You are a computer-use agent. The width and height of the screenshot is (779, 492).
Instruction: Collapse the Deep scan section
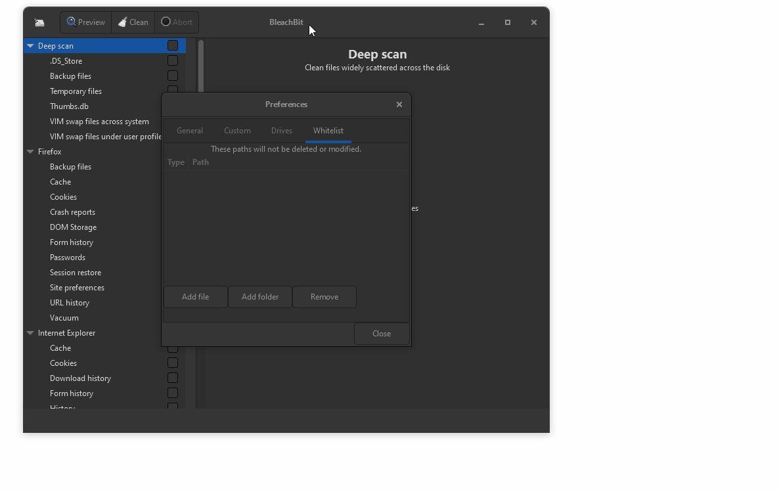[x=30, y=45]
